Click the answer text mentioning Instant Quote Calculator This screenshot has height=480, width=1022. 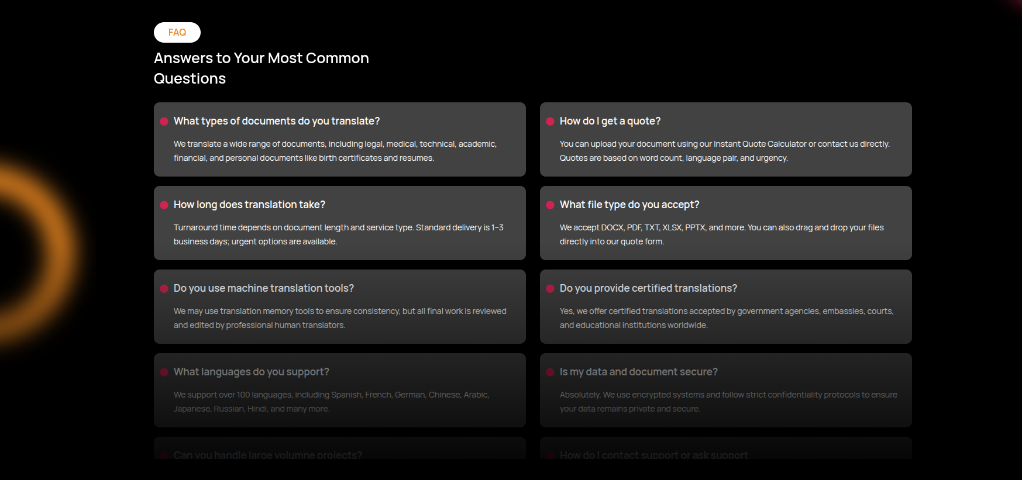click(x=724, y=151)
